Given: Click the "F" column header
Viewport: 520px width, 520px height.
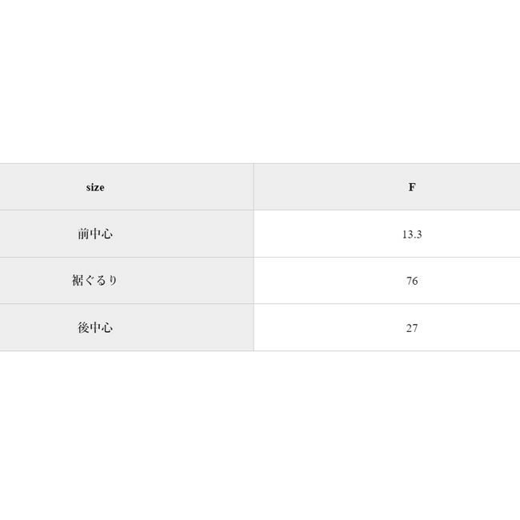Looking at the screenshot, I should 412,187.
